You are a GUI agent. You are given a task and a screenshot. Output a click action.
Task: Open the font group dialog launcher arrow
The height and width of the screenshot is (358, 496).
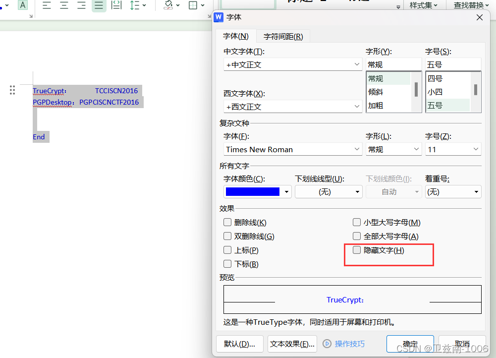click(x=31, y=16)
